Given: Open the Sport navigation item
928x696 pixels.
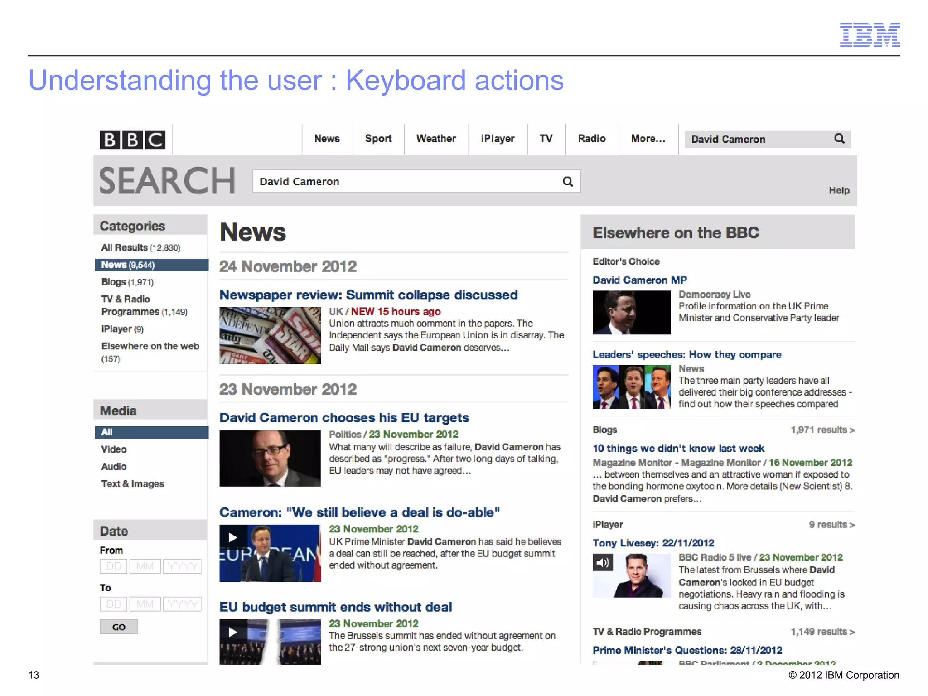Looking at the screenshot, I should 378,139.
